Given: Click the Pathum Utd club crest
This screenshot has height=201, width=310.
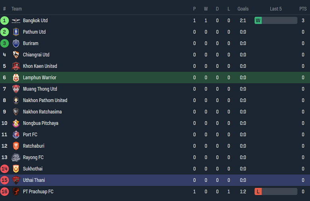Looking at the screenshot, I should click(16, 32).
